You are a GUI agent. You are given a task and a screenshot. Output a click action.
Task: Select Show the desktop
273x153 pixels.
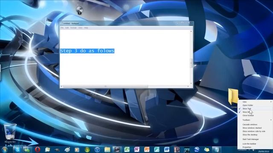pos(255,135)
